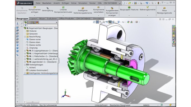Click the Select cursor icon
This screenshot has height=107, width=191.
[153, 3]
